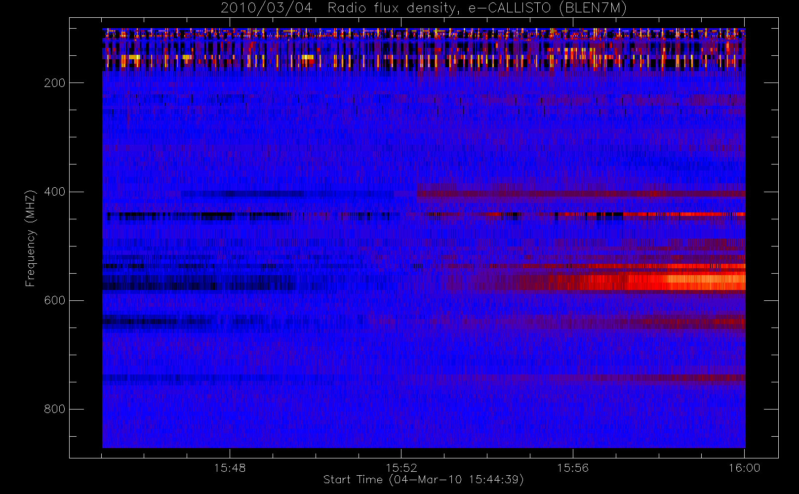The height and width of the screenshot is (494, 799).
Task: Click the 15:52 time tick label
Action: (x=401, y=468)
